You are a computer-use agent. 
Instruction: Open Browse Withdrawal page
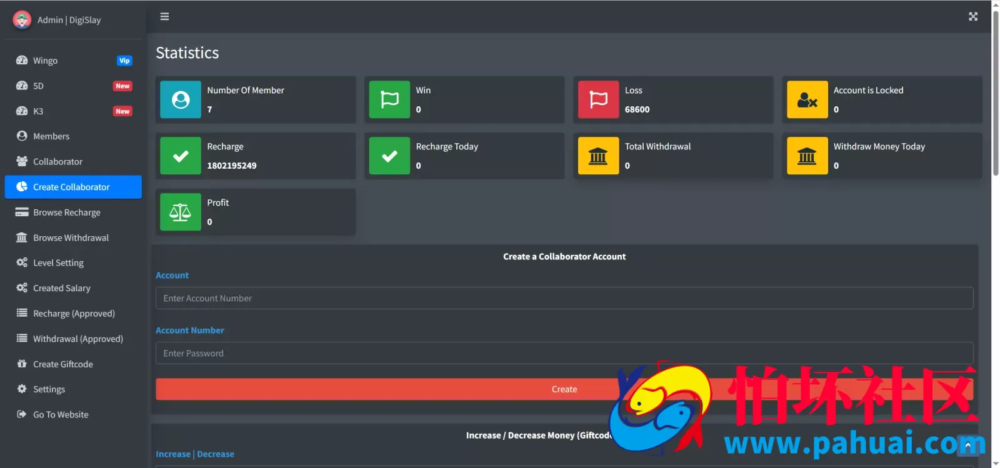point(73,237)
